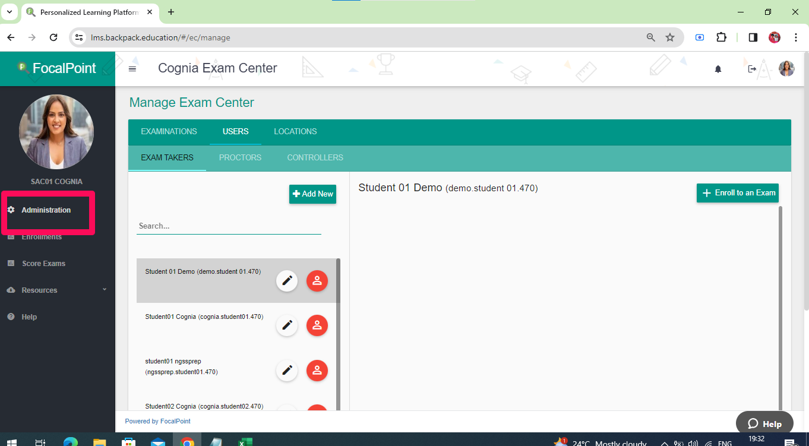Open the browser zoom magnifier icon
809x446 pixels.
click(x=651, y=37)
